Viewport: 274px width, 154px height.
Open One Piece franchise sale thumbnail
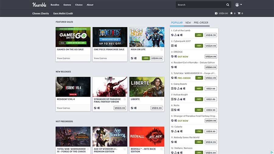point(110,37)
